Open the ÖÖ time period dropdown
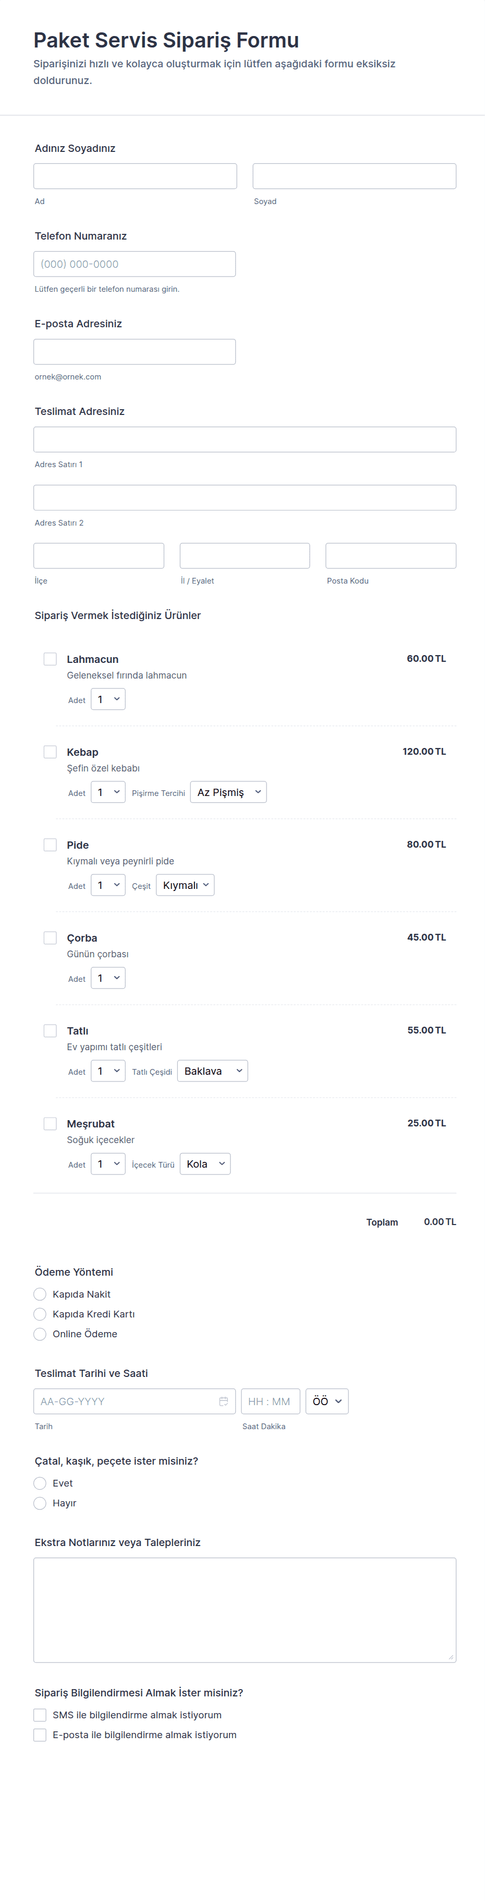The height and width of the screenshot is (1901, 485). click(x=326, y=1401)
